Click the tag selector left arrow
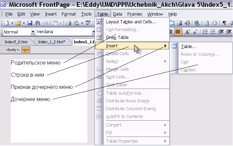Viewport: 233px width, 146px height. [2, 50]
